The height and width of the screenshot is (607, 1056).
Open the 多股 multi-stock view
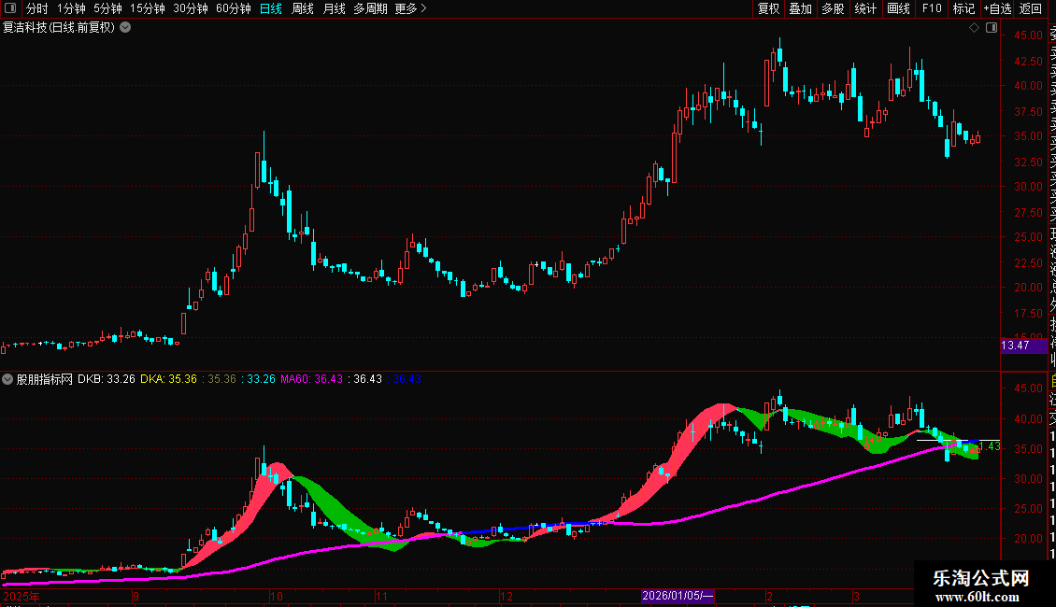(833, 8)
